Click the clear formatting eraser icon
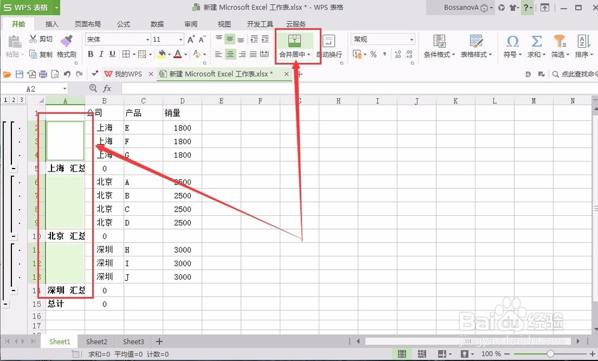 coord(197,54)
